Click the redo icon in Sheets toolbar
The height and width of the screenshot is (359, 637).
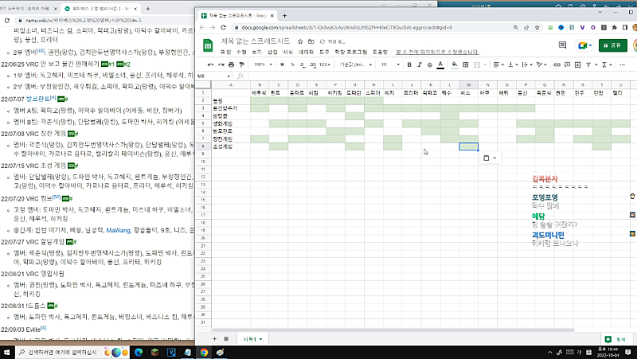(221, 64)
